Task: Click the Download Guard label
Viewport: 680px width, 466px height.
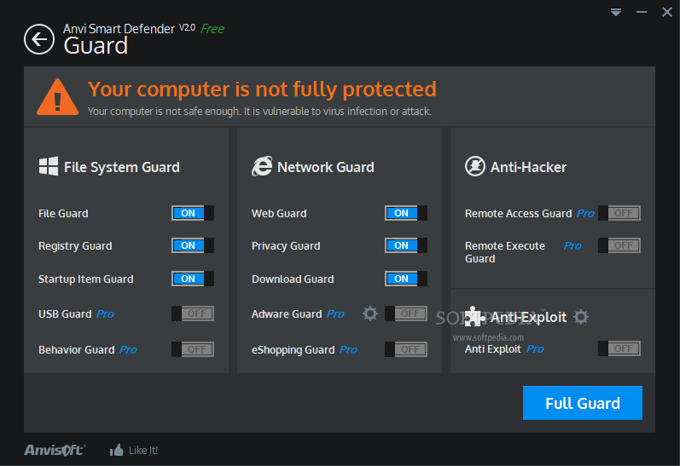Action: [293, 279]
